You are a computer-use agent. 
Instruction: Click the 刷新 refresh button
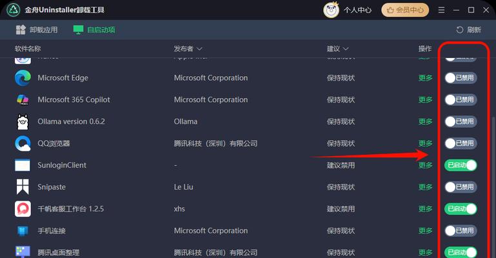(x=468, y=30)
